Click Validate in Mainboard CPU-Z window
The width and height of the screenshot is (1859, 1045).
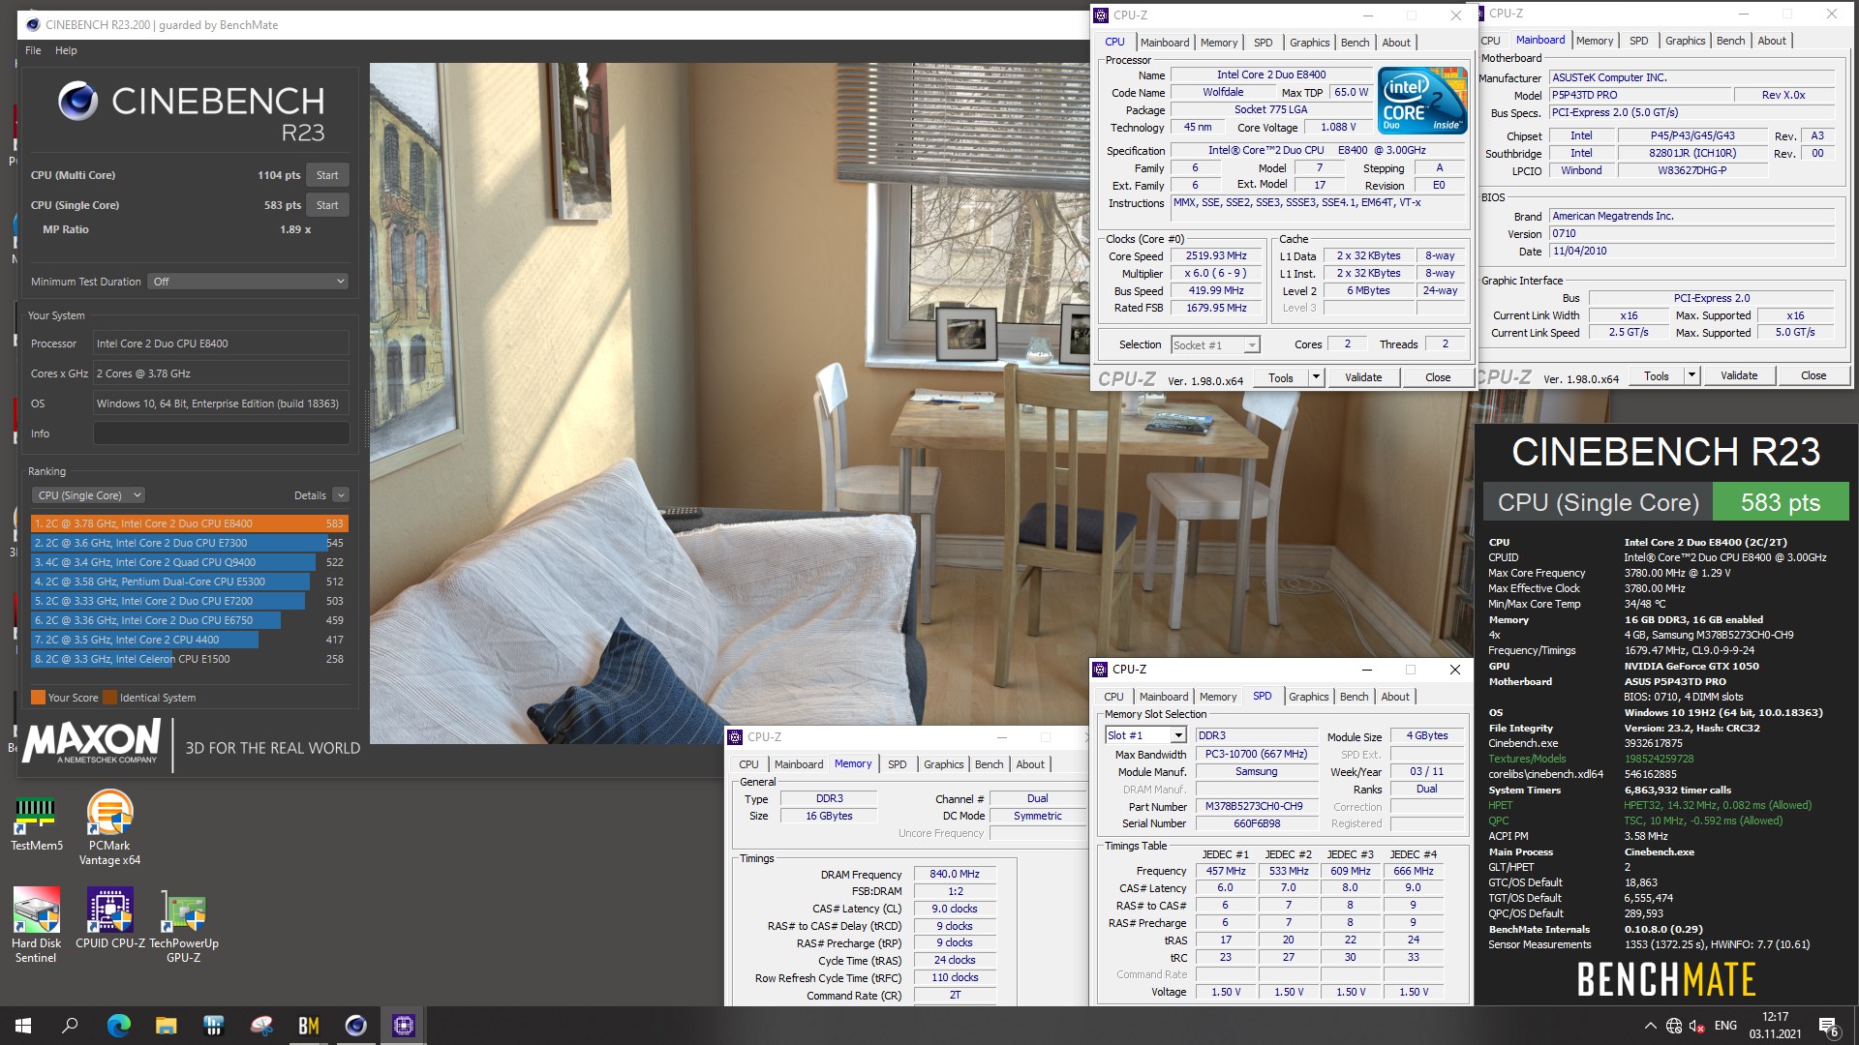coord(1739,375)
